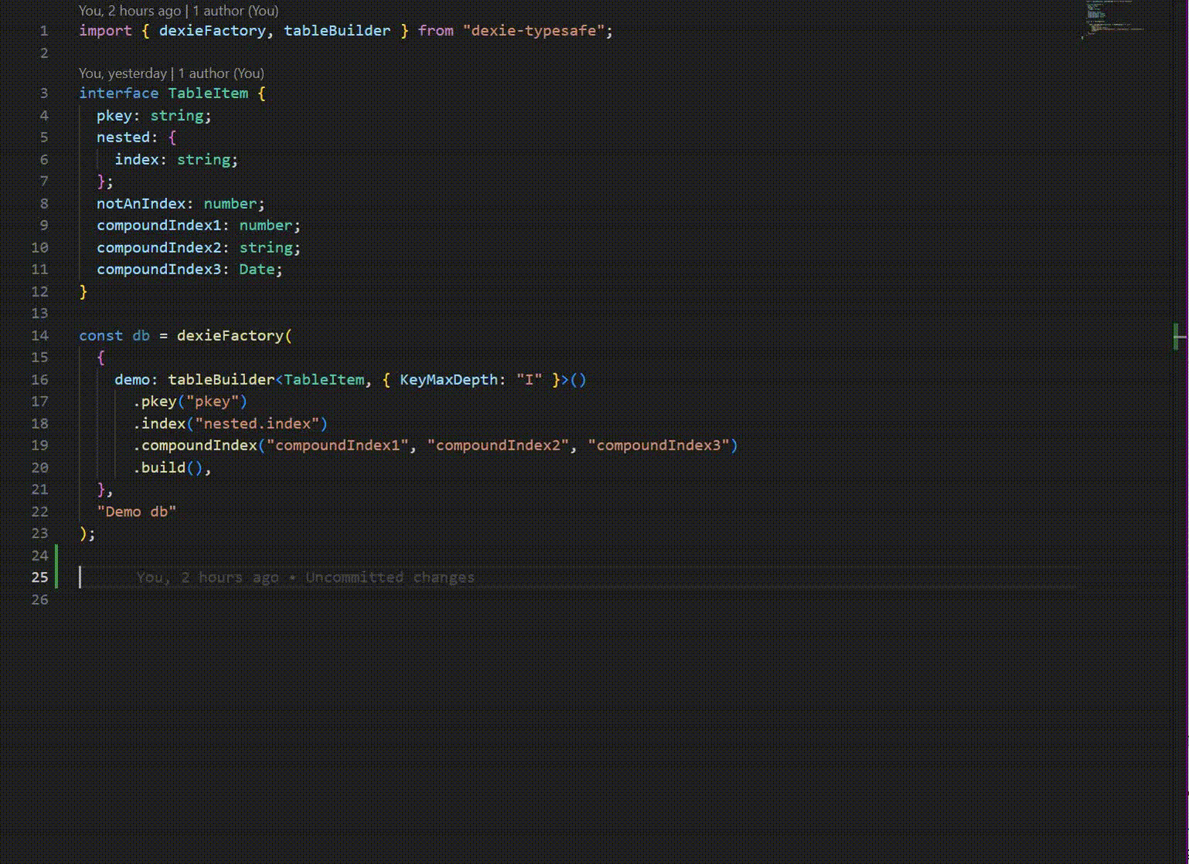Click the ".build()" method call
Viewport: 1189px width, 864px height.
168,468
